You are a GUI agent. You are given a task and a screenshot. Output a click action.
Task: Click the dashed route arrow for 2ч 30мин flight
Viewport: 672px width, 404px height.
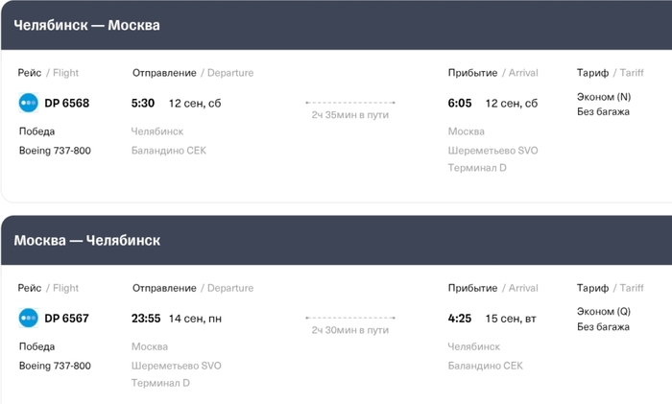(350, 318)
